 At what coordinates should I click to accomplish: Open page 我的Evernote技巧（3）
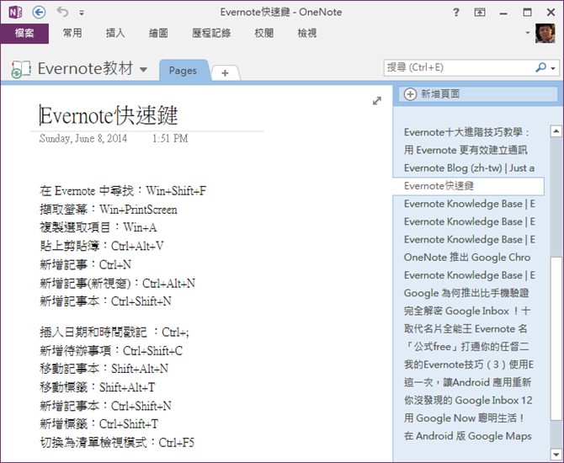(468, 365)
